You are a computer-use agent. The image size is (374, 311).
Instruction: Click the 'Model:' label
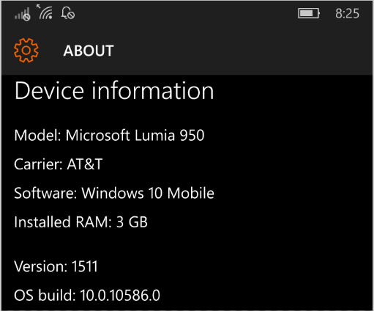pyautogui.click(x=37, y=135)
